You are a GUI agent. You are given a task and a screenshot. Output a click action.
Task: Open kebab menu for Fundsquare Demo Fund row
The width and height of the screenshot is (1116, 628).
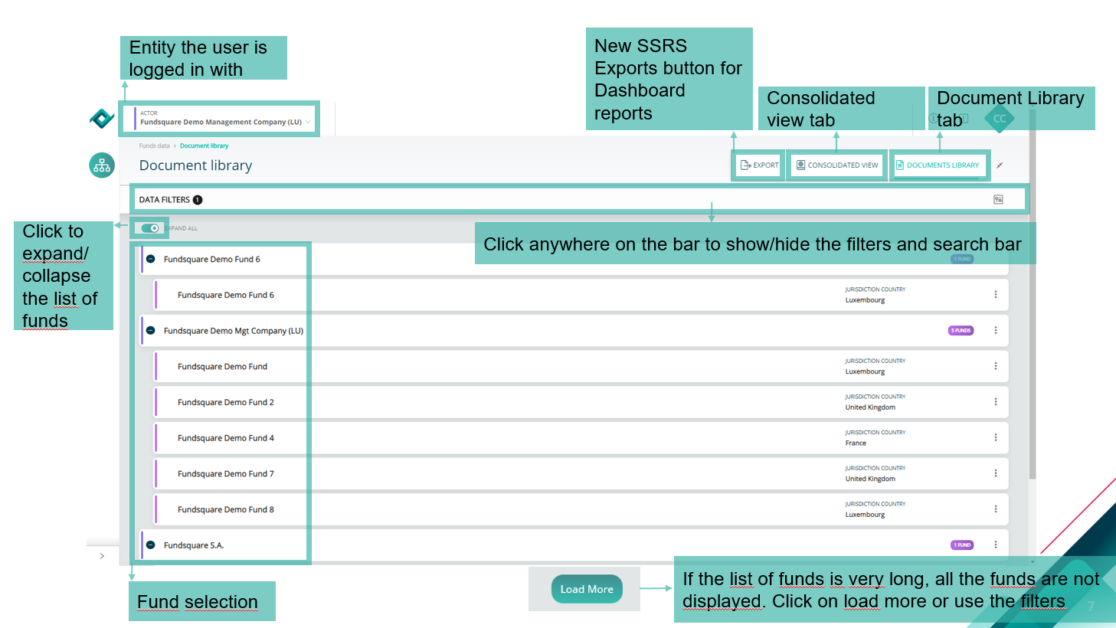point(996,366)
